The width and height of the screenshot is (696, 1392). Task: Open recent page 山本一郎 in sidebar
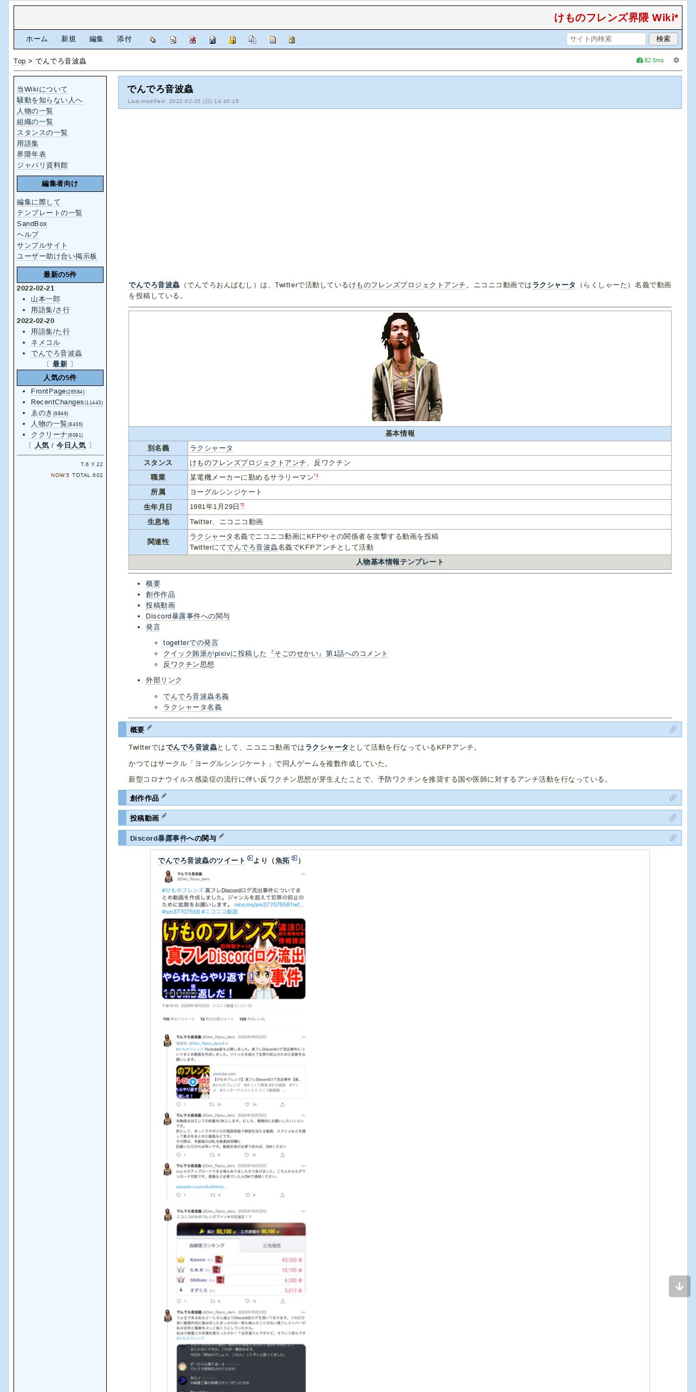46,299
